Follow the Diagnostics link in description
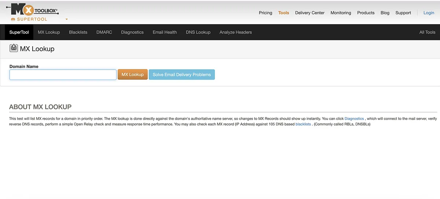Viewport: 440px width, 199px height. click(x=354, y=119)
